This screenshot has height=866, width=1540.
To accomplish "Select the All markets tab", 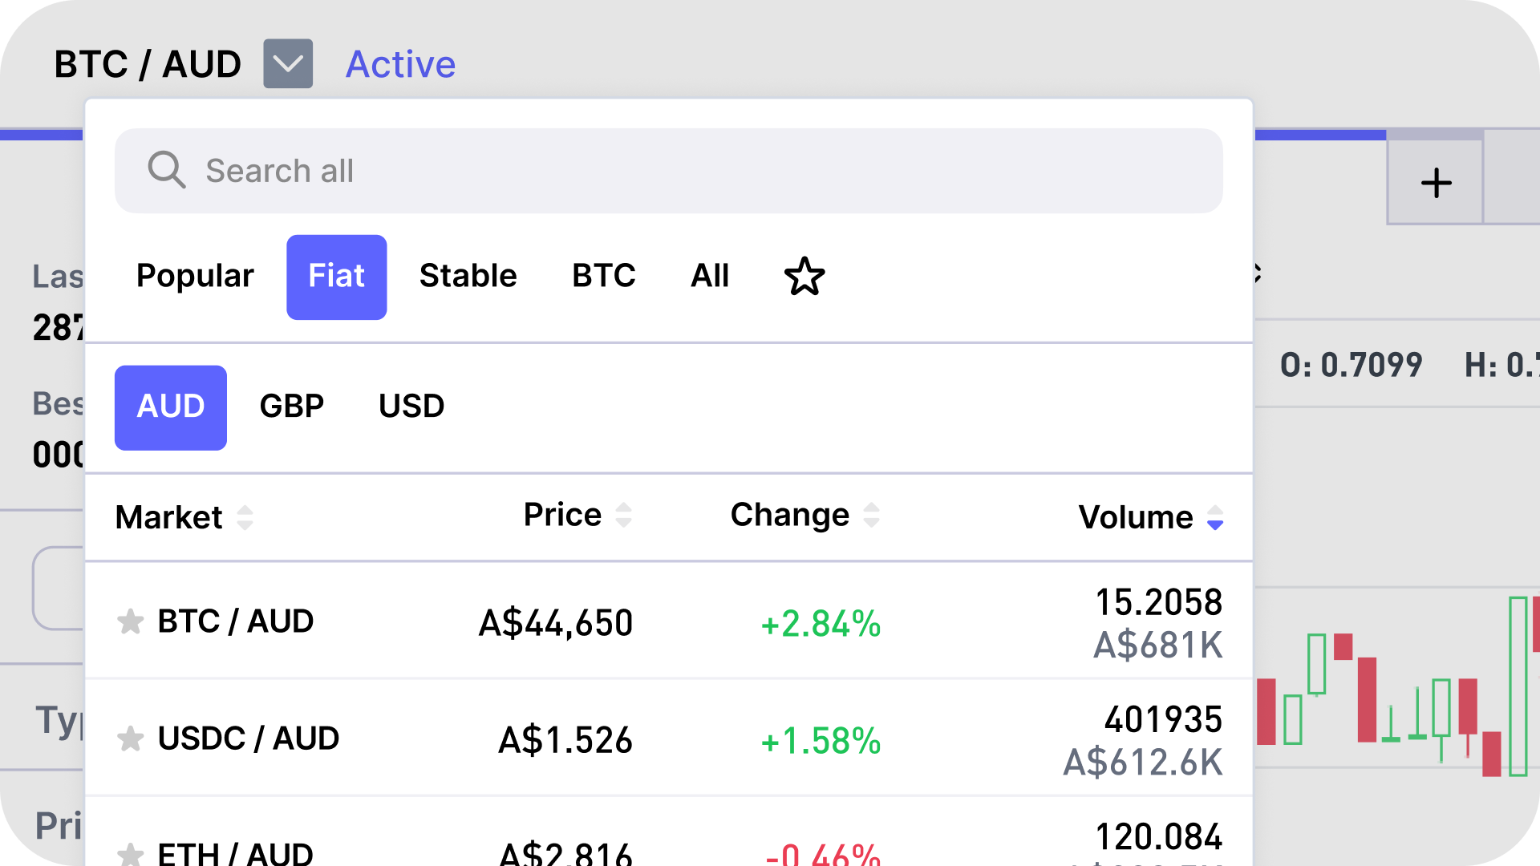I will (x=709, y=276).
